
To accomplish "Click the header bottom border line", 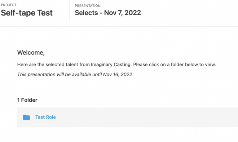I will (x=119, y=27).
